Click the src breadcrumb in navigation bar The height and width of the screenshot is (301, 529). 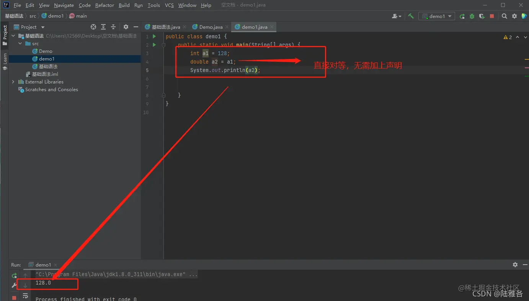33,16
